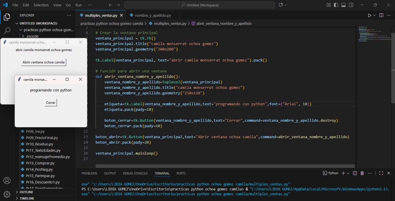
Task: Maximize the terminal panel size
Action: click(x=381, y=173)
